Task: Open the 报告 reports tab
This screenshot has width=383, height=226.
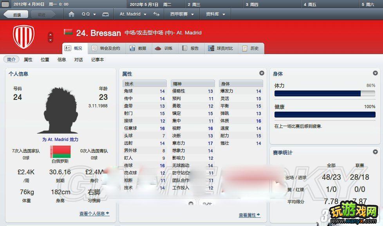Action: click(x=191, y=49)
